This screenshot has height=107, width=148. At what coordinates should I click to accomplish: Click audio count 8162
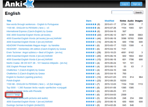pyautogui.click(x=131, y=52)
